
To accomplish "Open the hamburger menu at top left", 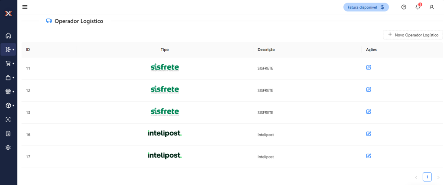I will pyautogui.click(x=25, y=7).
